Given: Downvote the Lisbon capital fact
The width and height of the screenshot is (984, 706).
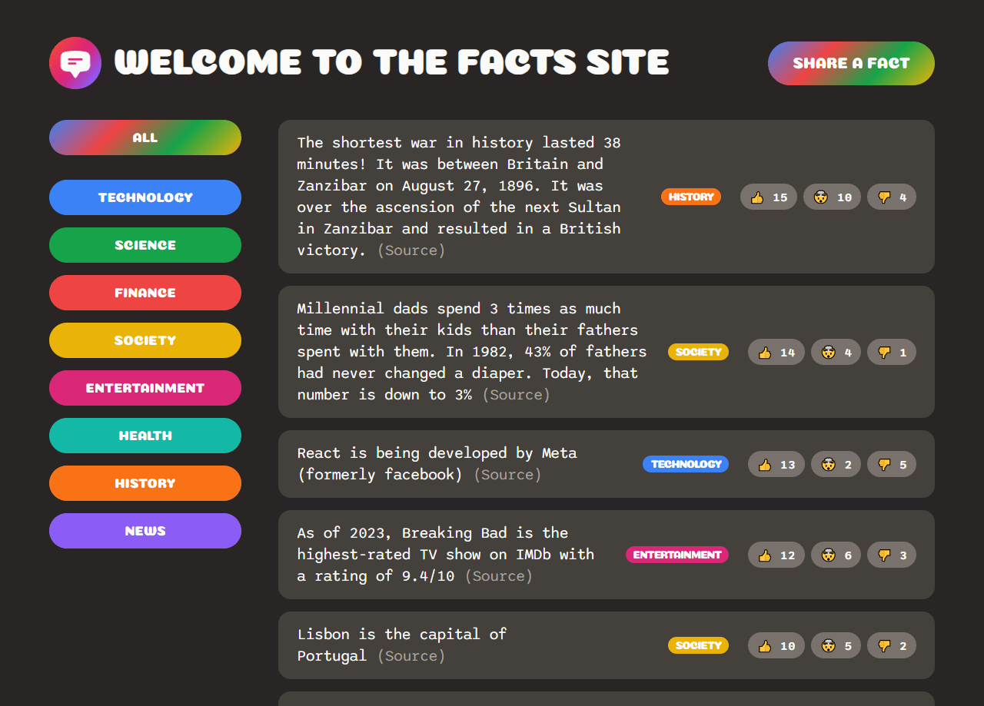Looking at the screenshot, I should (x=892, y=645).
